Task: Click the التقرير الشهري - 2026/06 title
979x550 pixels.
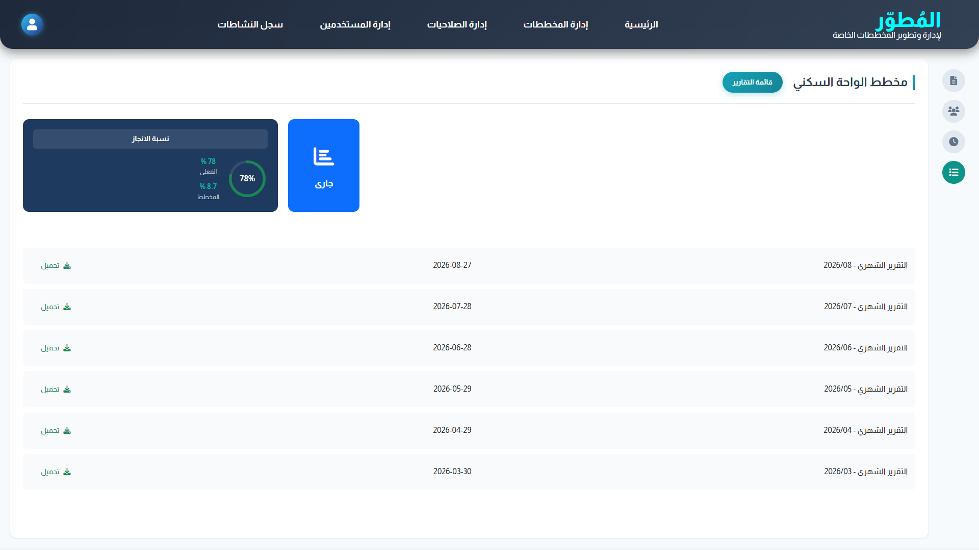Action: 866,348
